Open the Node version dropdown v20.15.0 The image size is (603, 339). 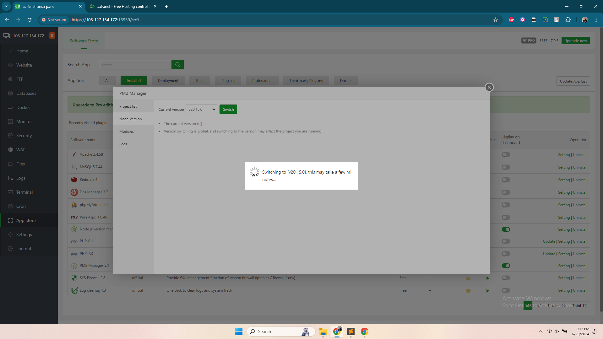click(x=201, y=109)
